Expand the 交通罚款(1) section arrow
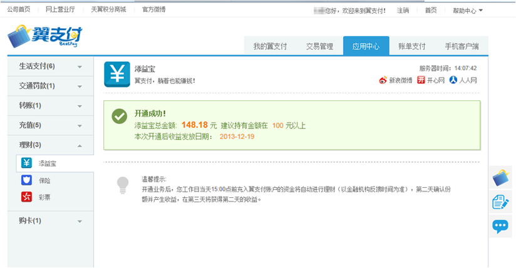The height and width of the screenshot is (268, 516). coord(80,86)
